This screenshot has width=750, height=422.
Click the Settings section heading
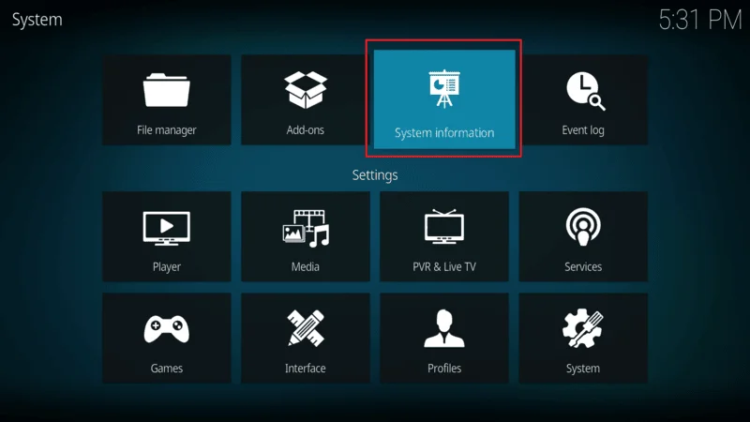(x=375, y=175)
